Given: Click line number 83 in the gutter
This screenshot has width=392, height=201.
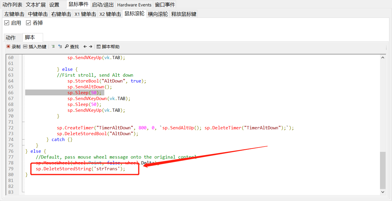Looking at the screenshot, I should click(x=11, y=192).
